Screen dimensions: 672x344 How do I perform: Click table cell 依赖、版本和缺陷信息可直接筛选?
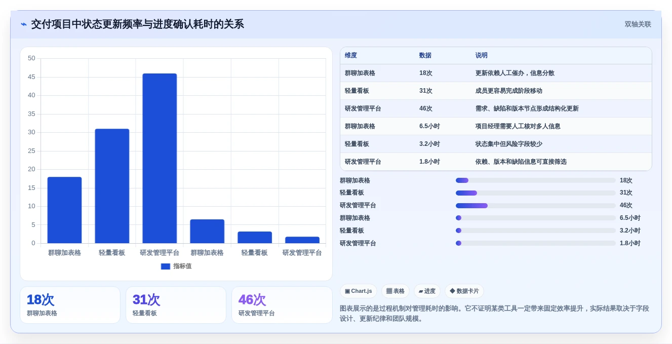[521, 162]
